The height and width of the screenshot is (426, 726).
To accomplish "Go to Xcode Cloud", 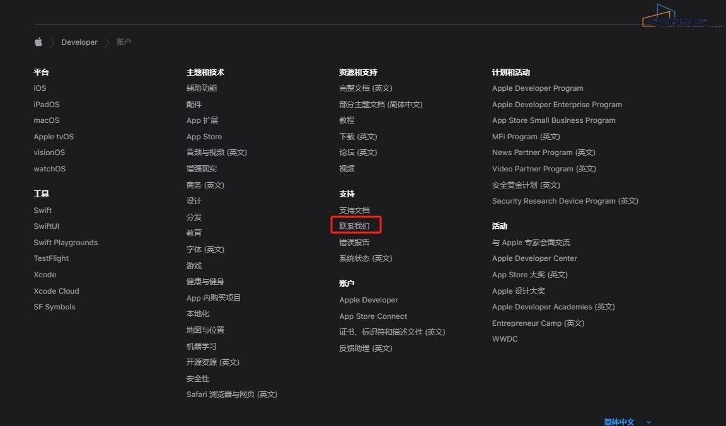I will [x=57, y=291].
